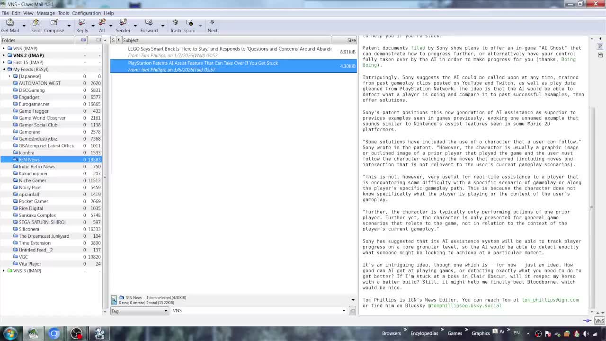Open the Message menu
Image resolution: width=606 pixels, height=341 pixels.
click(x=45, y=13)
